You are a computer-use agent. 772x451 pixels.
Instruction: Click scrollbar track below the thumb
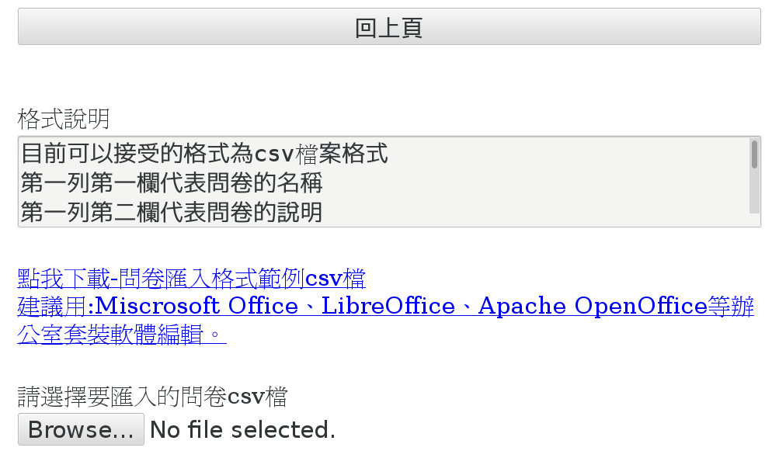click(754, 194)
